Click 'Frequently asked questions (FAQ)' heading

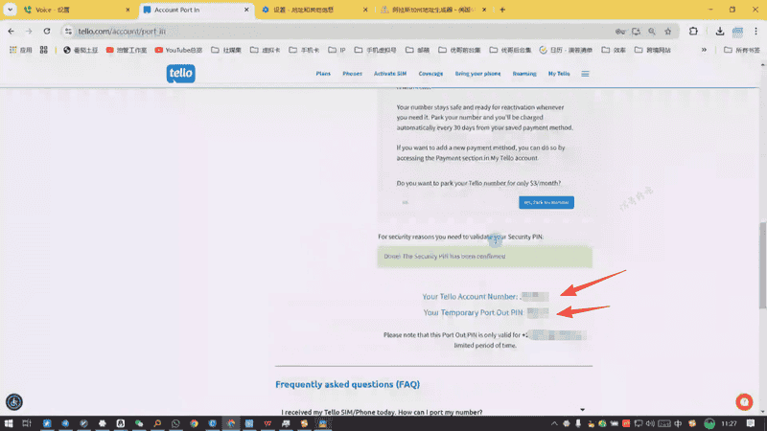pyautogui.click(x=347, y=385)
